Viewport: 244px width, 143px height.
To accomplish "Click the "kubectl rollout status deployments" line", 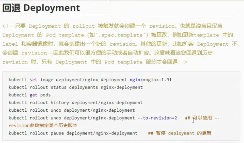I will point(76,87).
